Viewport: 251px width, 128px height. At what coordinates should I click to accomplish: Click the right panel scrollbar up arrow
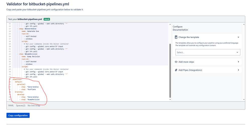[244, 24]
